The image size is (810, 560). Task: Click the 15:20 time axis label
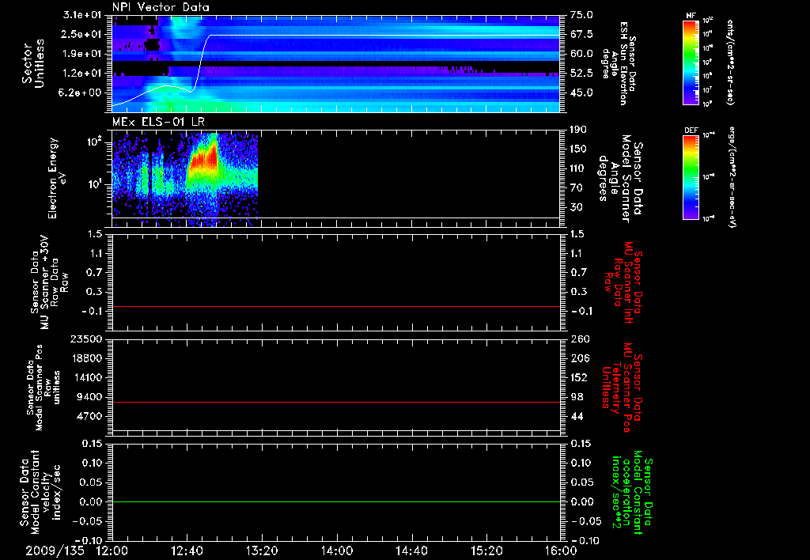(486, 551)
